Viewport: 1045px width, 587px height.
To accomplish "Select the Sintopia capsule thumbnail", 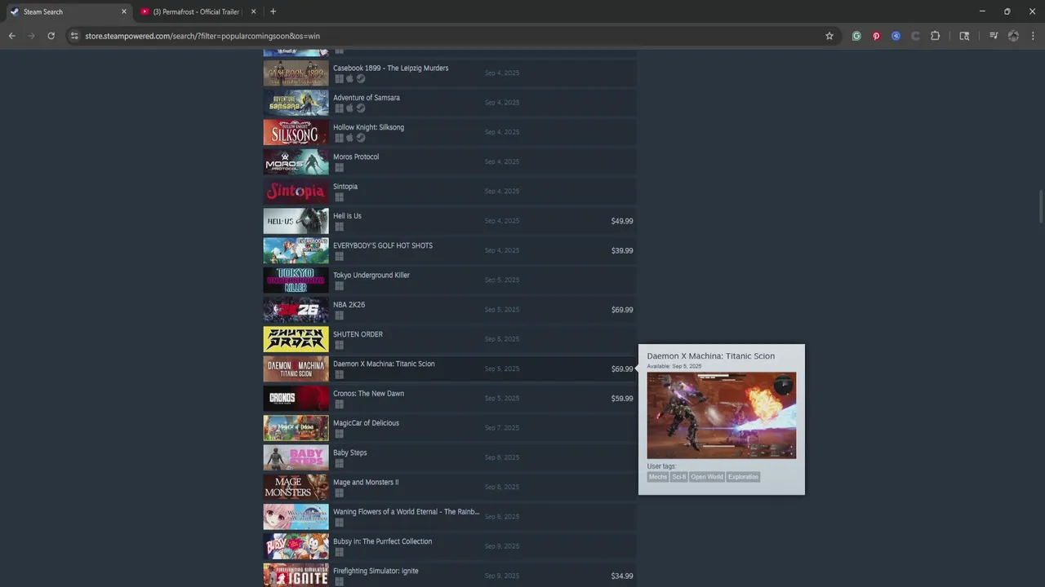I will click(296, 192).
